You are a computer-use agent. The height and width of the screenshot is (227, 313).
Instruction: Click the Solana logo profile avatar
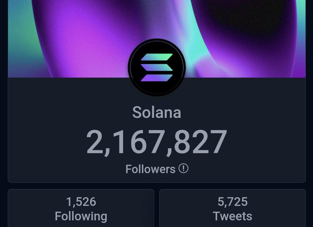point(157,67)
